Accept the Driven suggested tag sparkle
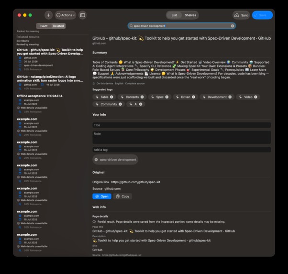The height and width of the screenshot is (274, 288). [x=177, y=97]
